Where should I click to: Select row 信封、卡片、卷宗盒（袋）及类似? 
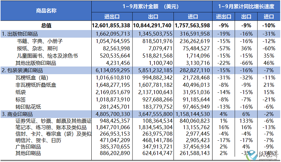[x=53, y=134]
